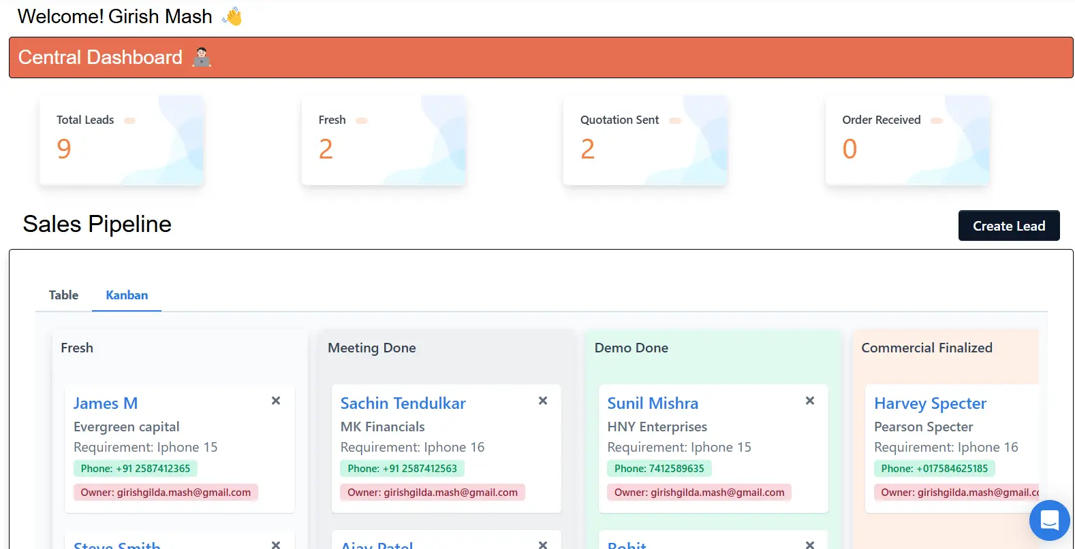This screenshot has width=1075, height=549.
Task: Close the Rohit lead card
Action: (810, 544)
